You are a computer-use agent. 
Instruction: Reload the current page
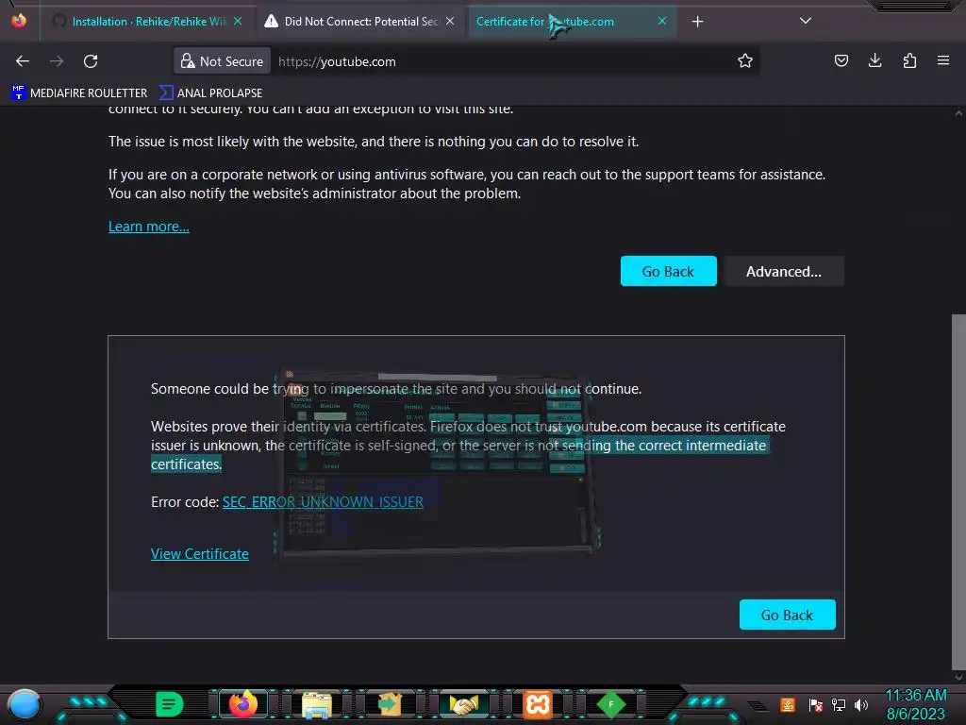click(x=91, y=61)
